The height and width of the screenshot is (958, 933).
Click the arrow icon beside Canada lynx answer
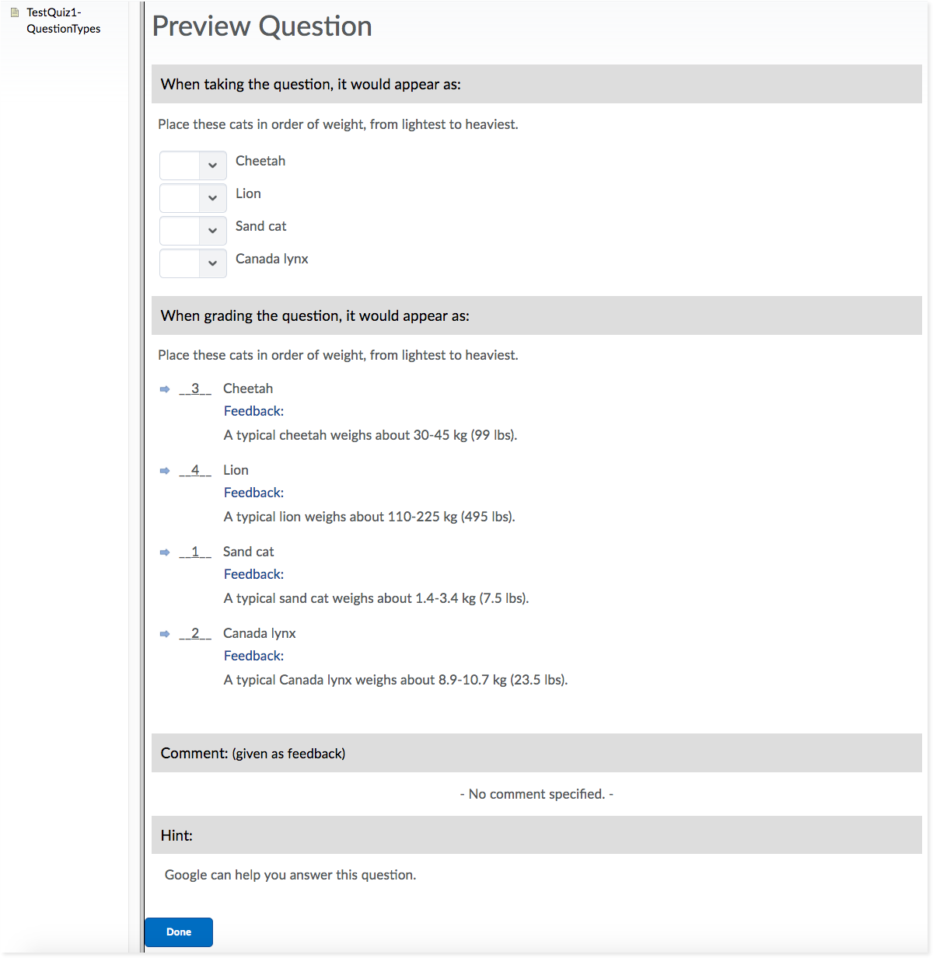(x=165, y=634)
